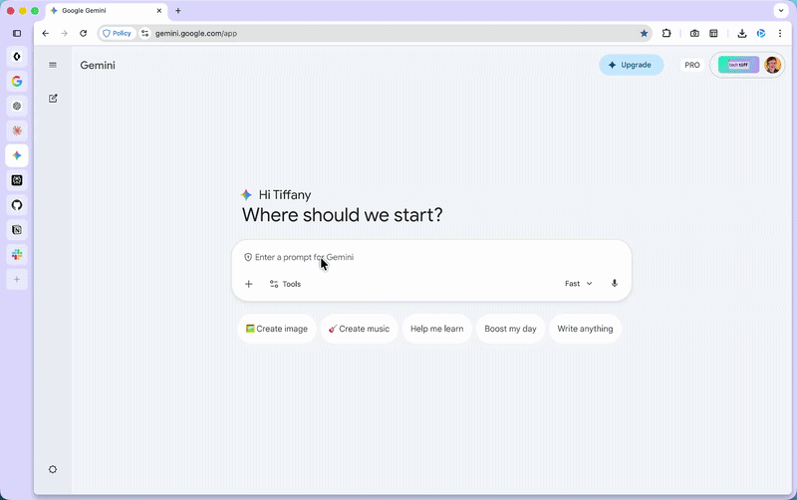Viewport: 797px width, 500px height.
Task: Click the blue play-circle extension icon
Action: coord(761,34)
